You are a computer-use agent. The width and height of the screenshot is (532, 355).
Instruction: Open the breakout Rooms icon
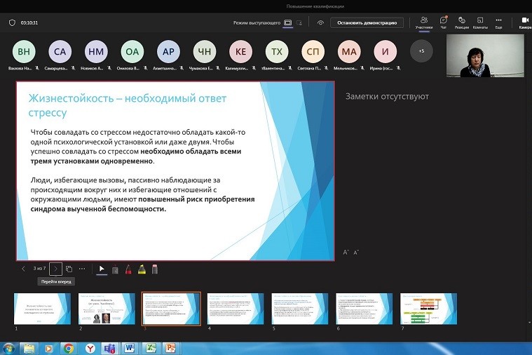pos(480,22)
